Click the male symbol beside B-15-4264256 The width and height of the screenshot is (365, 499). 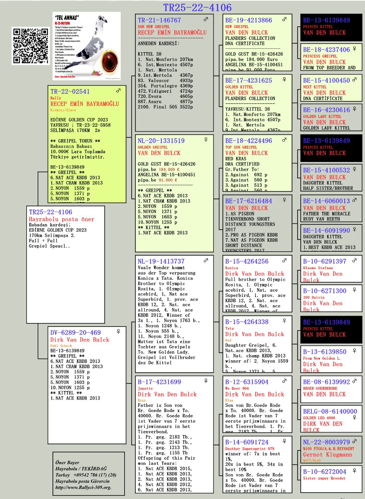pyautogui.click(x=284, y=260)
